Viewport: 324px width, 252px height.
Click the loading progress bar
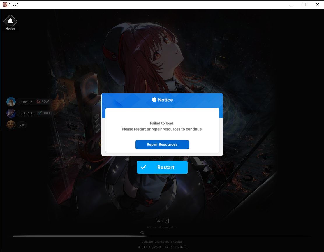pos(162,236)
